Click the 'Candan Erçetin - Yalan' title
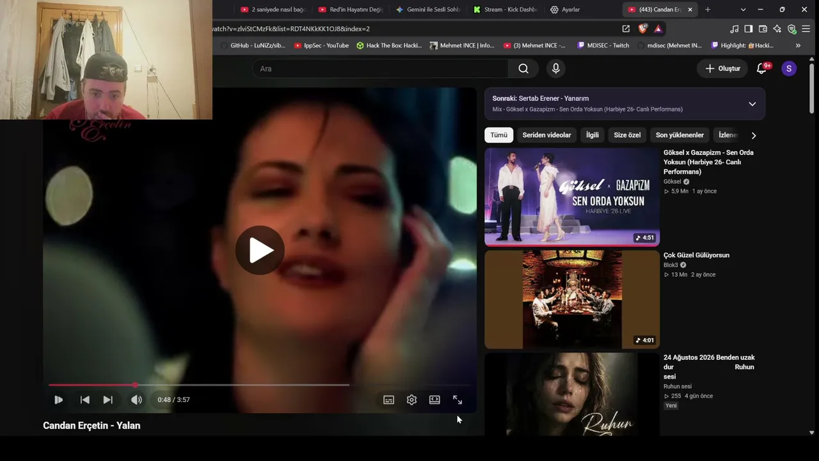Image resolution: width=819 pixels, height=461 pixels. pyautogui.click(x=91, y=425)
